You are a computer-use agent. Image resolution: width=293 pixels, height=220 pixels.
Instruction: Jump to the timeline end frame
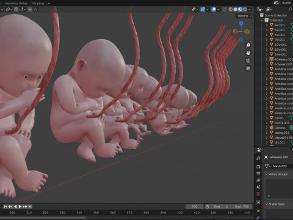30,207
